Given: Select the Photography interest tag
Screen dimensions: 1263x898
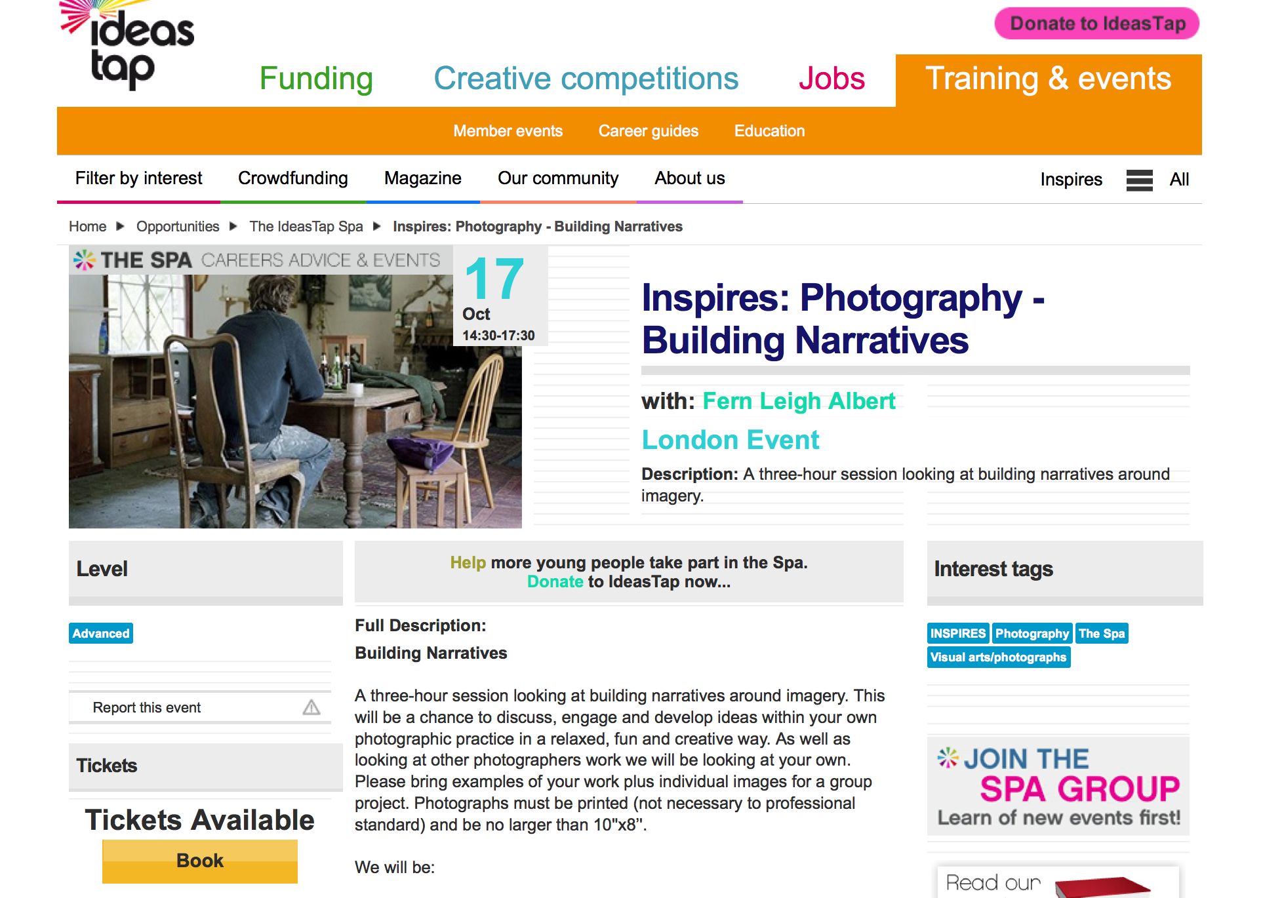Looking at the screenshot, I should pyautogui.click(x=1032, y=633).
